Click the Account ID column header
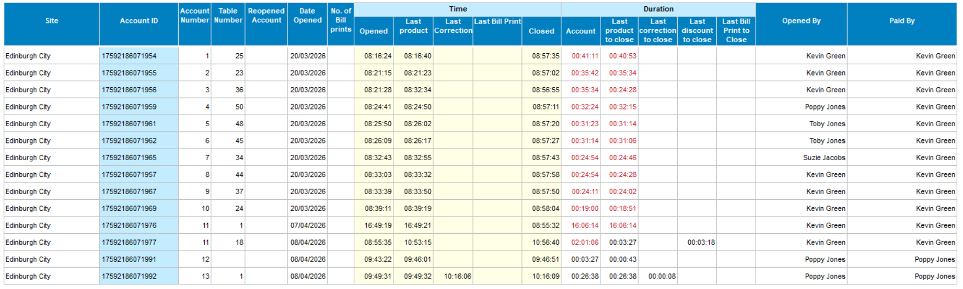Image resolution: width=963 pixels, height=289 pixels. point(138,21)
